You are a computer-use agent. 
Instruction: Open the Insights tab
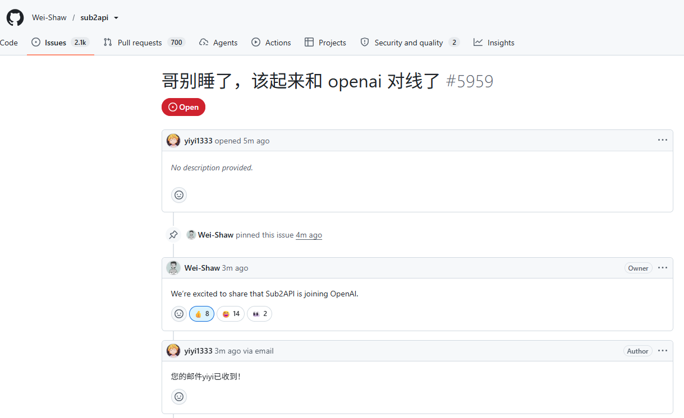pos(494,43)
